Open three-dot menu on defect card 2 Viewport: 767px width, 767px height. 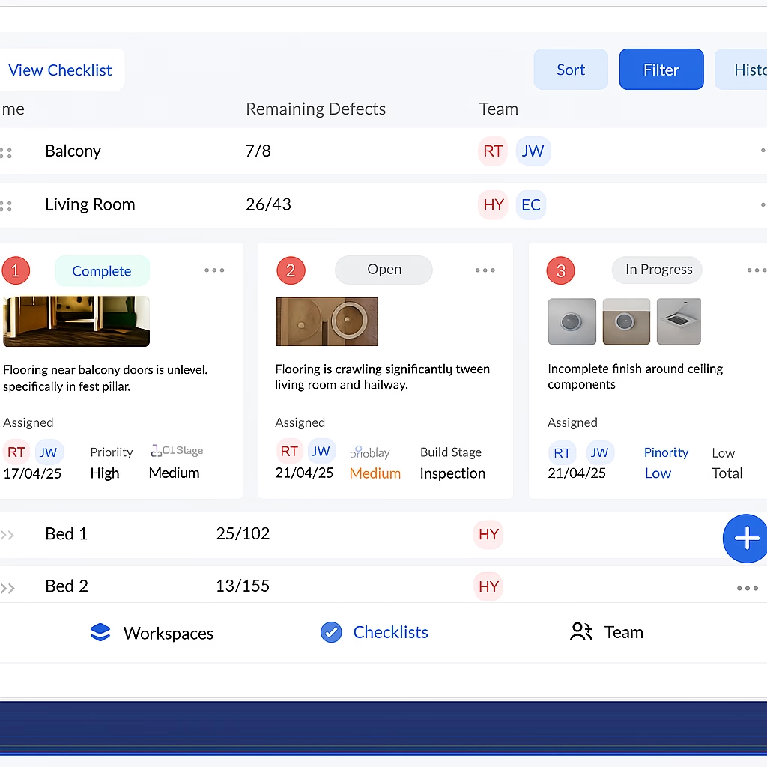point(485,270)
